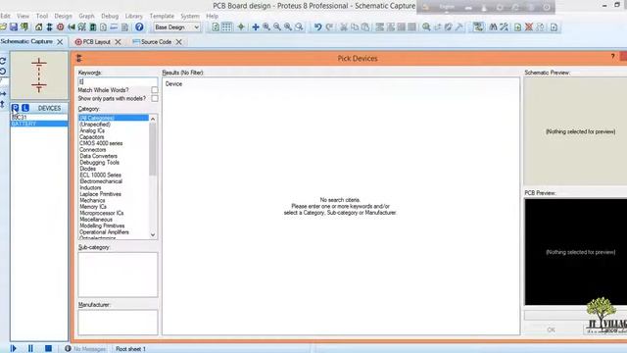
Task: Click the red X delete sheet icon
Action: tap(529, 26)
